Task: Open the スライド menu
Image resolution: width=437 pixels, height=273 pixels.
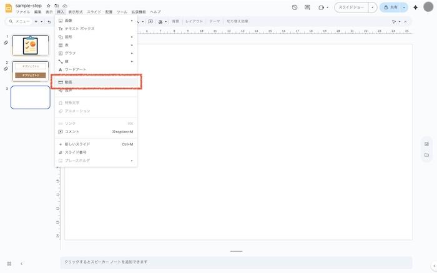Action: pos(94,12)
